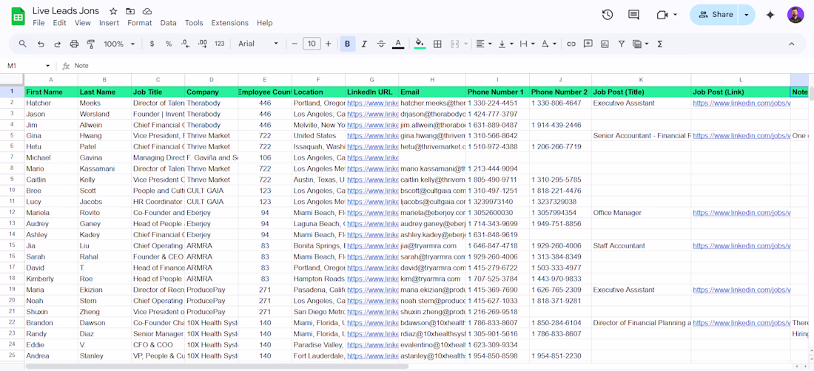This screenshot has height=371, width=814.
Task: Apply percent format icon
Action: (x=169, y=44)
